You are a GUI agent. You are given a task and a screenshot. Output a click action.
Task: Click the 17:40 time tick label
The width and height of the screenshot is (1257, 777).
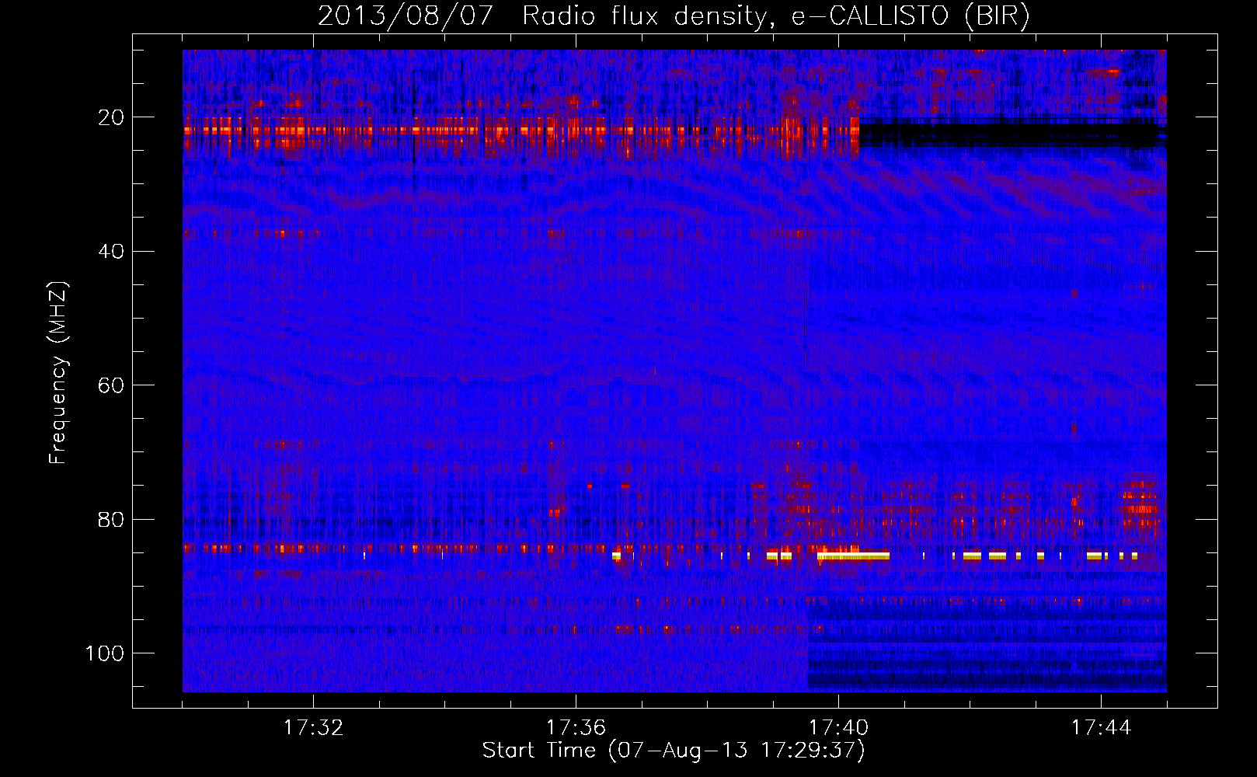[x=838, y=728]
